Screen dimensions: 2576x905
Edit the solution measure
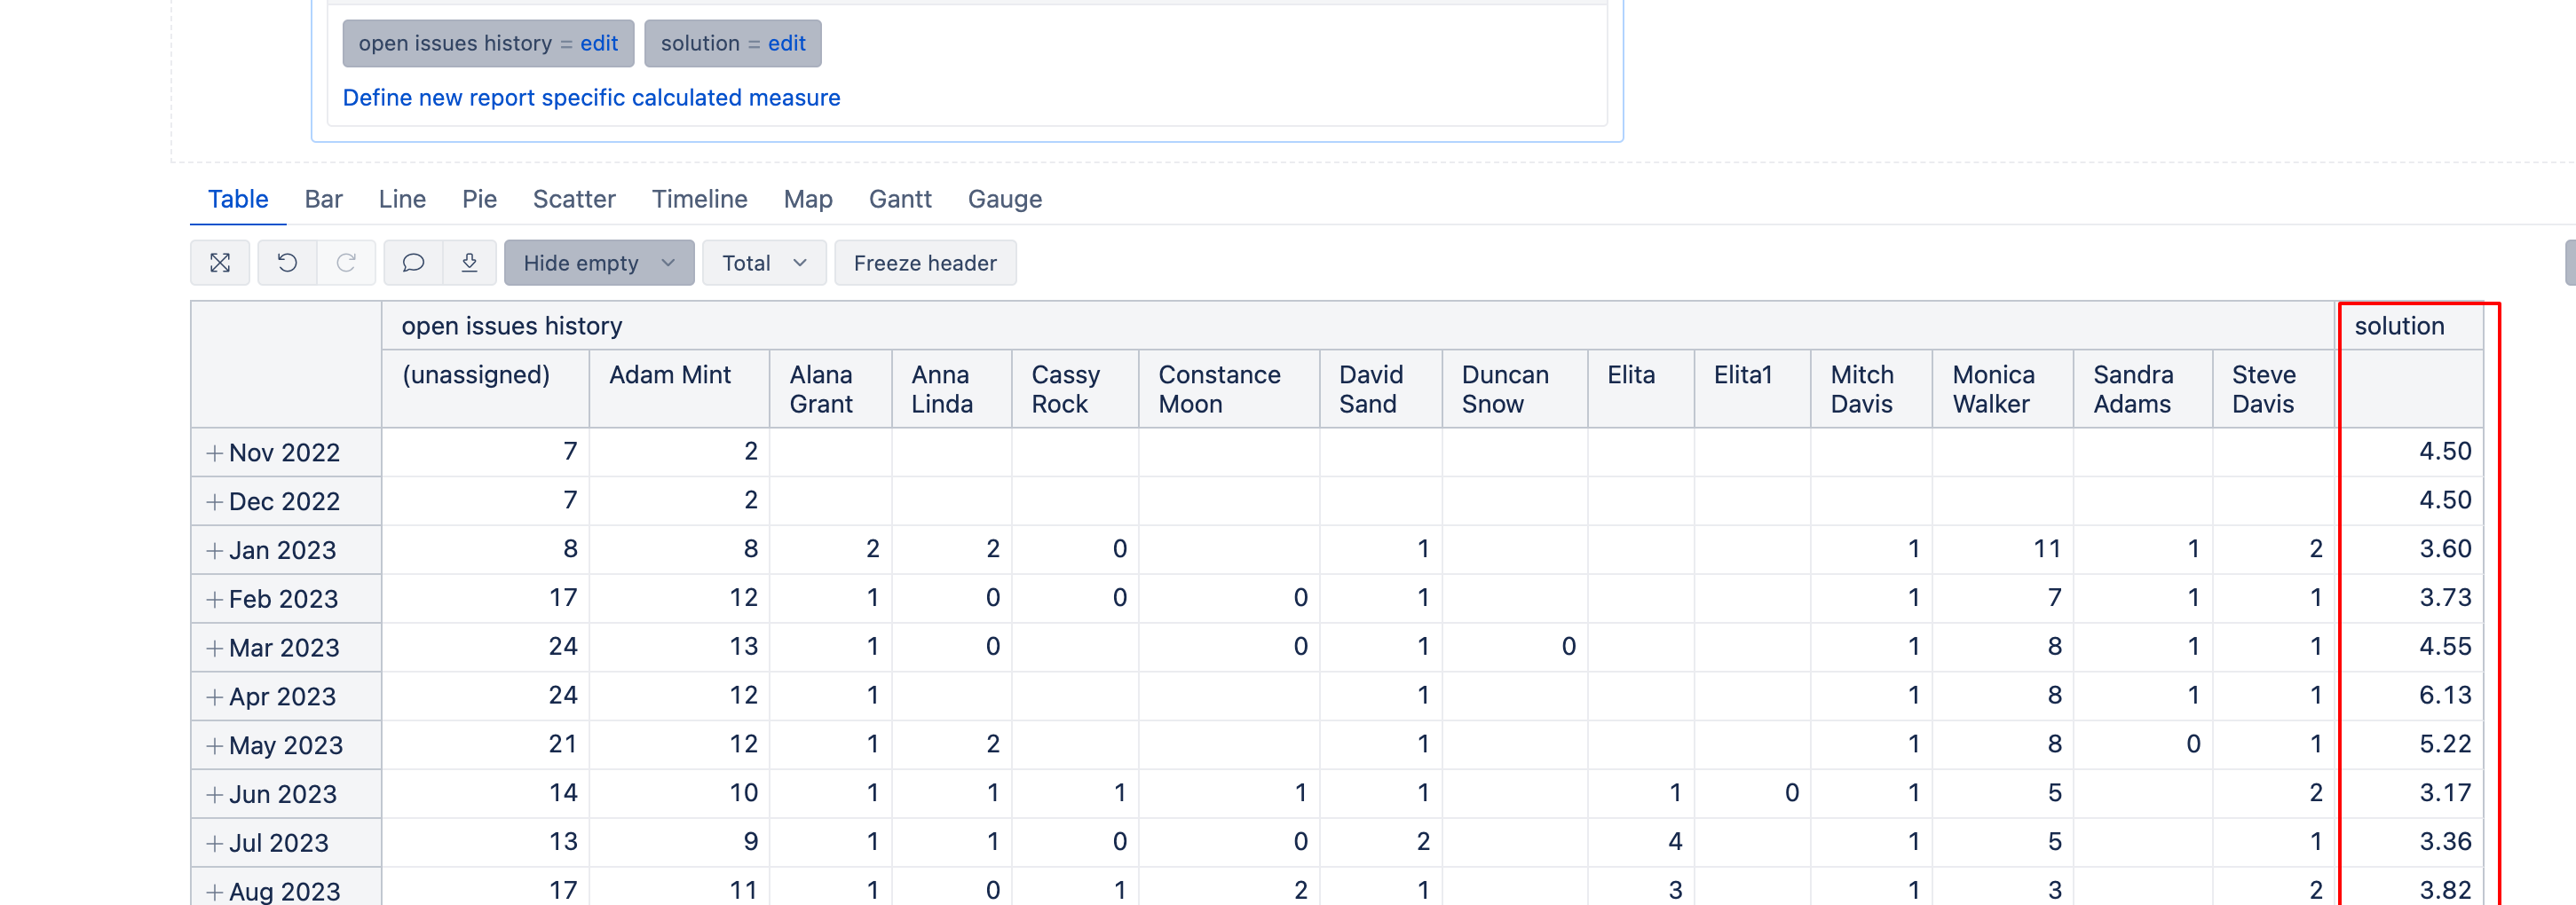click(x=787, y=43)
